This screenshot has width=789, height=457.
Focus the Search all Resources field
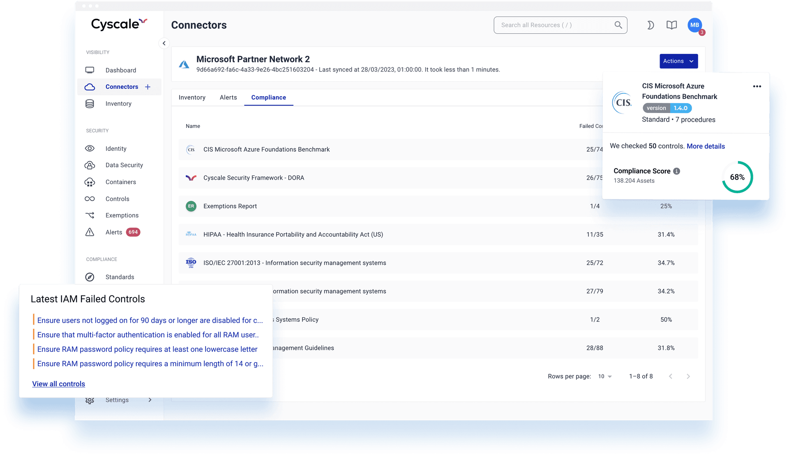pos(555,25)
